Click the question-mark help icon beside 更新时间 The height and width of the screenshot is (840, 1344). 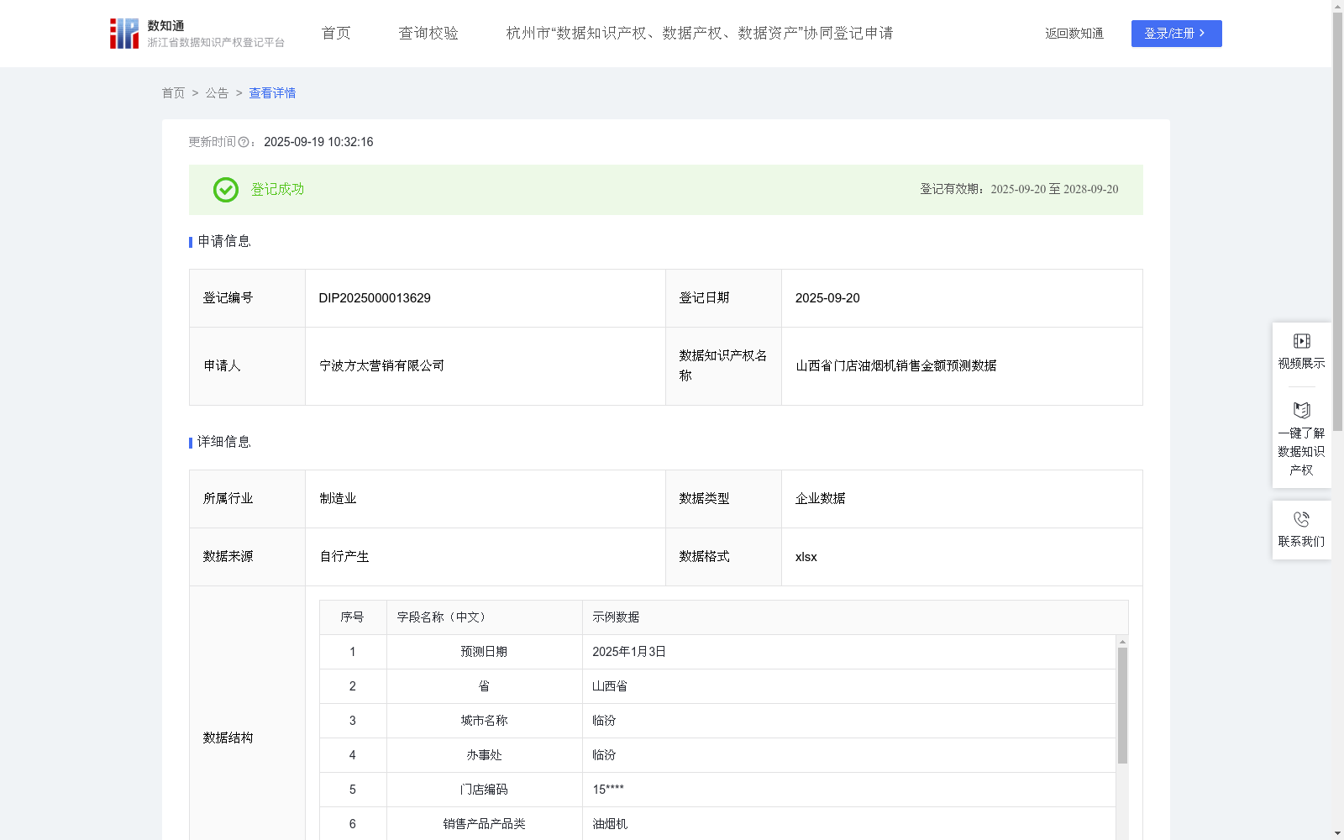click(244, 143)
